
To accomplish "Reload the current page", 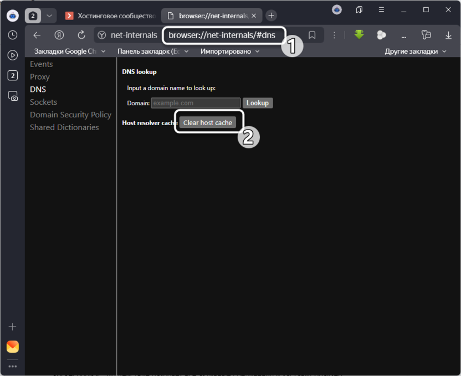I will tap(81, 35).
